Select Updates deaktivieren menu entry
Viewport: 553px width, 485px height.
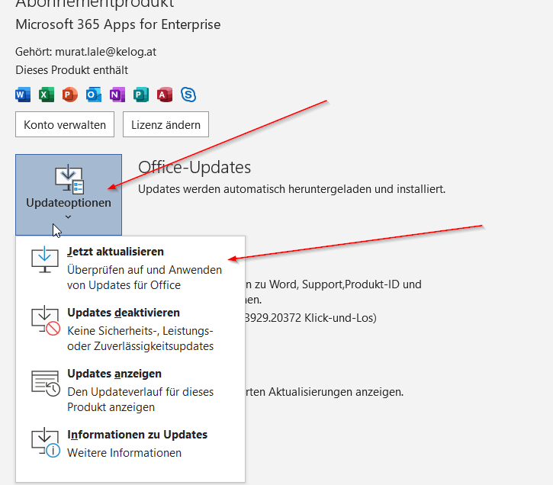coord(130,329)
